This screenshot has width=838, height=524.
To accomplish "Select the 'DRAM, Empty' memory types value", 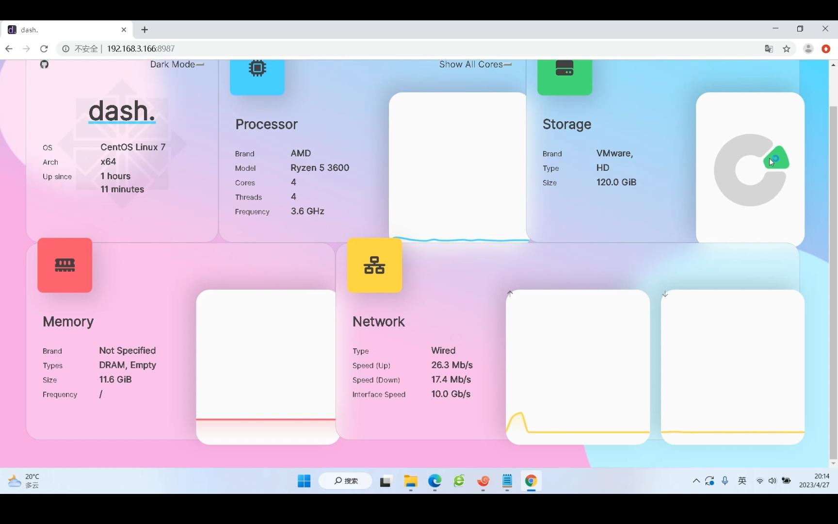I will point(128,365).
